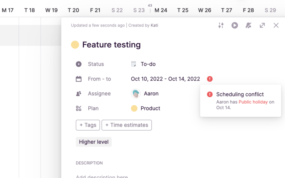Click the yellow dot beside Feature testing
The width and height of the screenshot is (285, 178).
pos(75,44)
